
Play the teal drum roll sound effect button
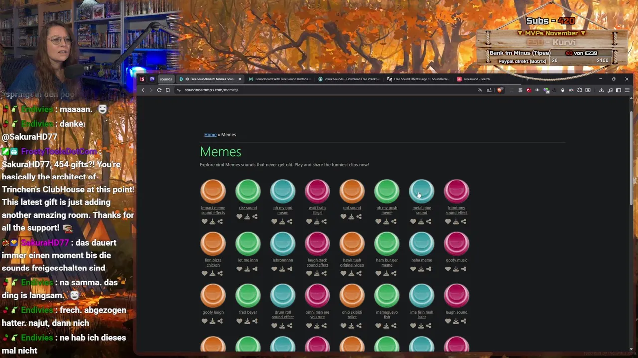[283, 296]
